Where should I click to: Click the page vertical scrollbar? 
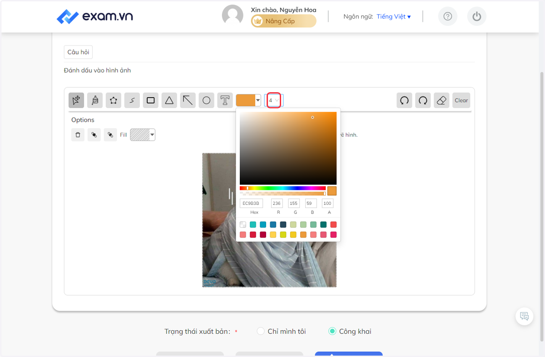pyautogui.click(x=542, y=207)
